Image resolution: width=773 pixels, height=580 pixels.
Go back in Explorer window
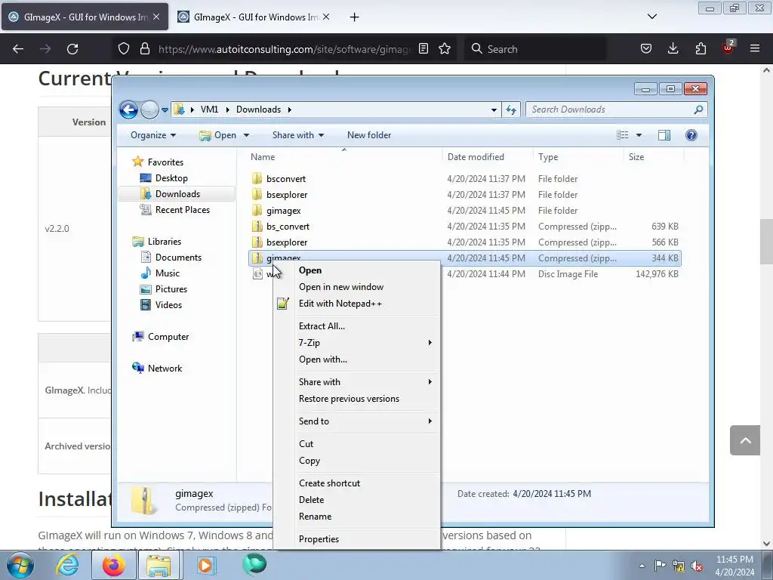(x=128, y=110)
